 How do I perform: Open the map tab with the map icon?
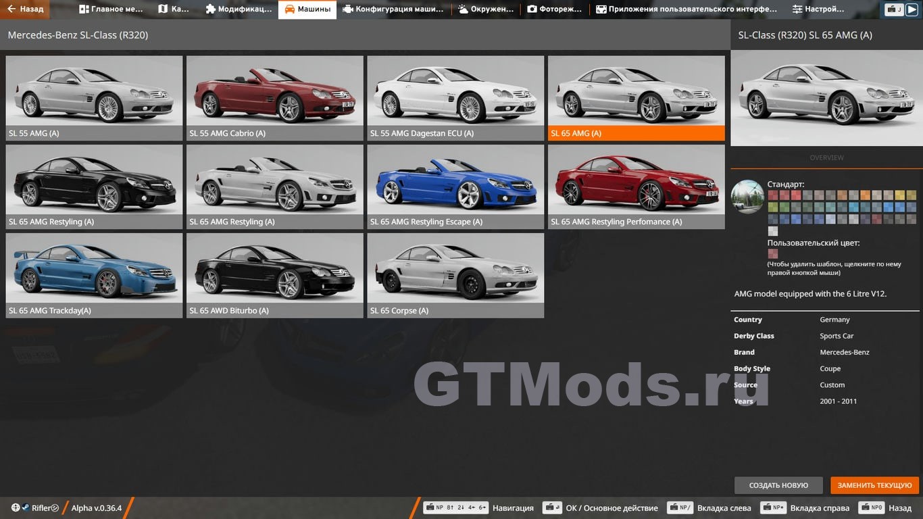[x=174, y=9]
